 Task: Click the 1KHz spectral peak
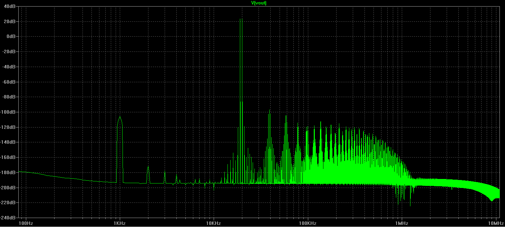(120, 149)
